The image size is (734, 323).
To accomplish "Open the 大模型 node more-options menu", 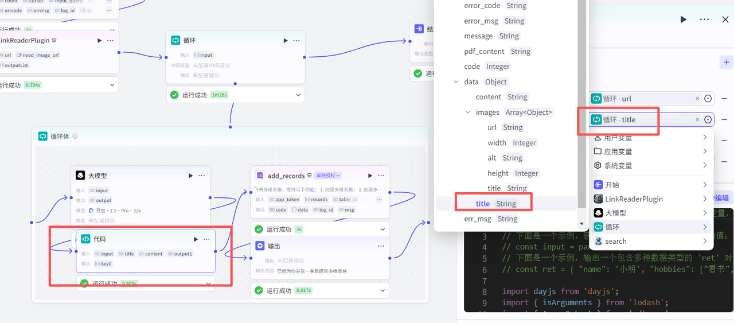I will tap(201, 176).
